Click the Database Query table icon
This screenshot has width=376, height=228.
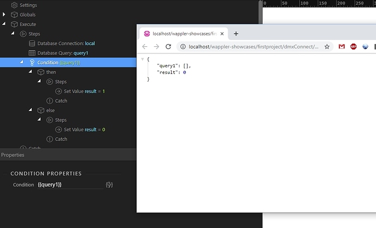[32, 53]
